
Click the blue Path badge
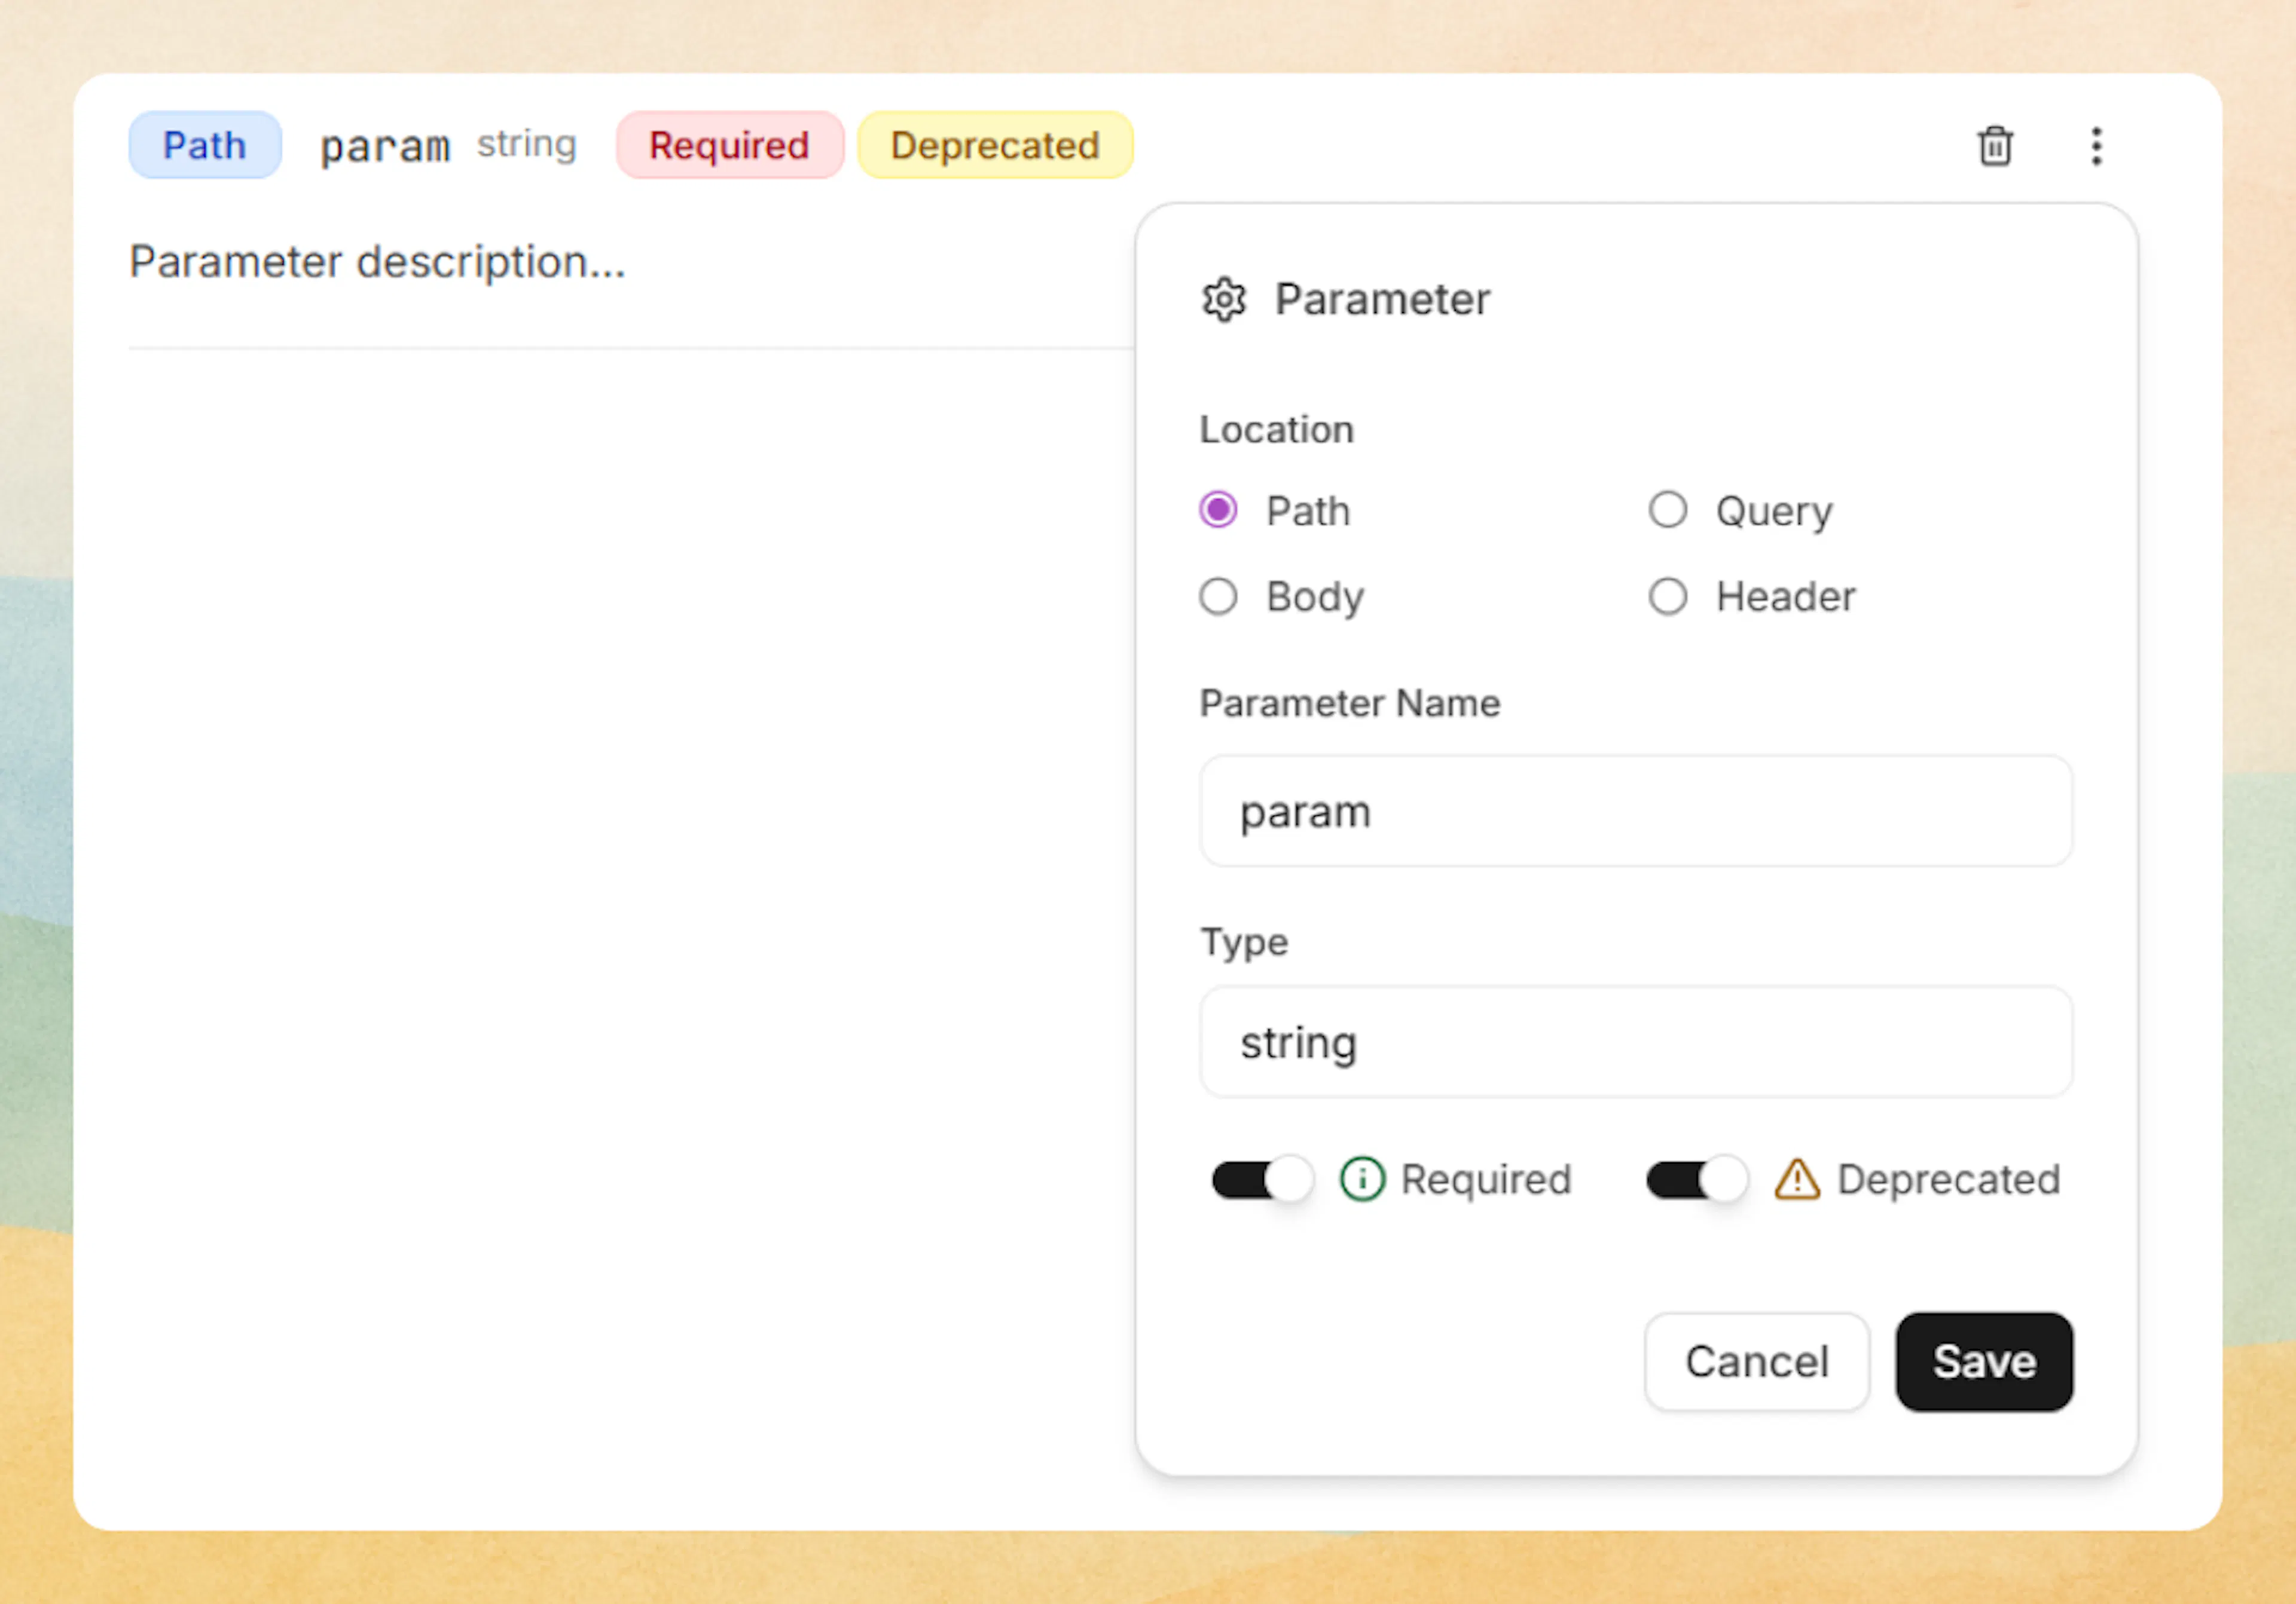pos(205,146)
